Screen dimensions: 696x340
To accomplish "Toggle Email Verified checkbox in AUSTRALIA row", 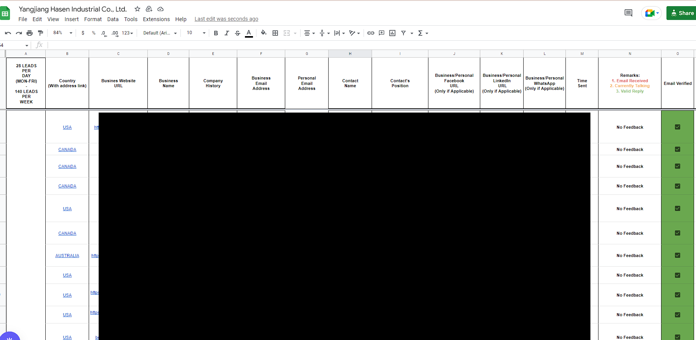I will (678, 255).
